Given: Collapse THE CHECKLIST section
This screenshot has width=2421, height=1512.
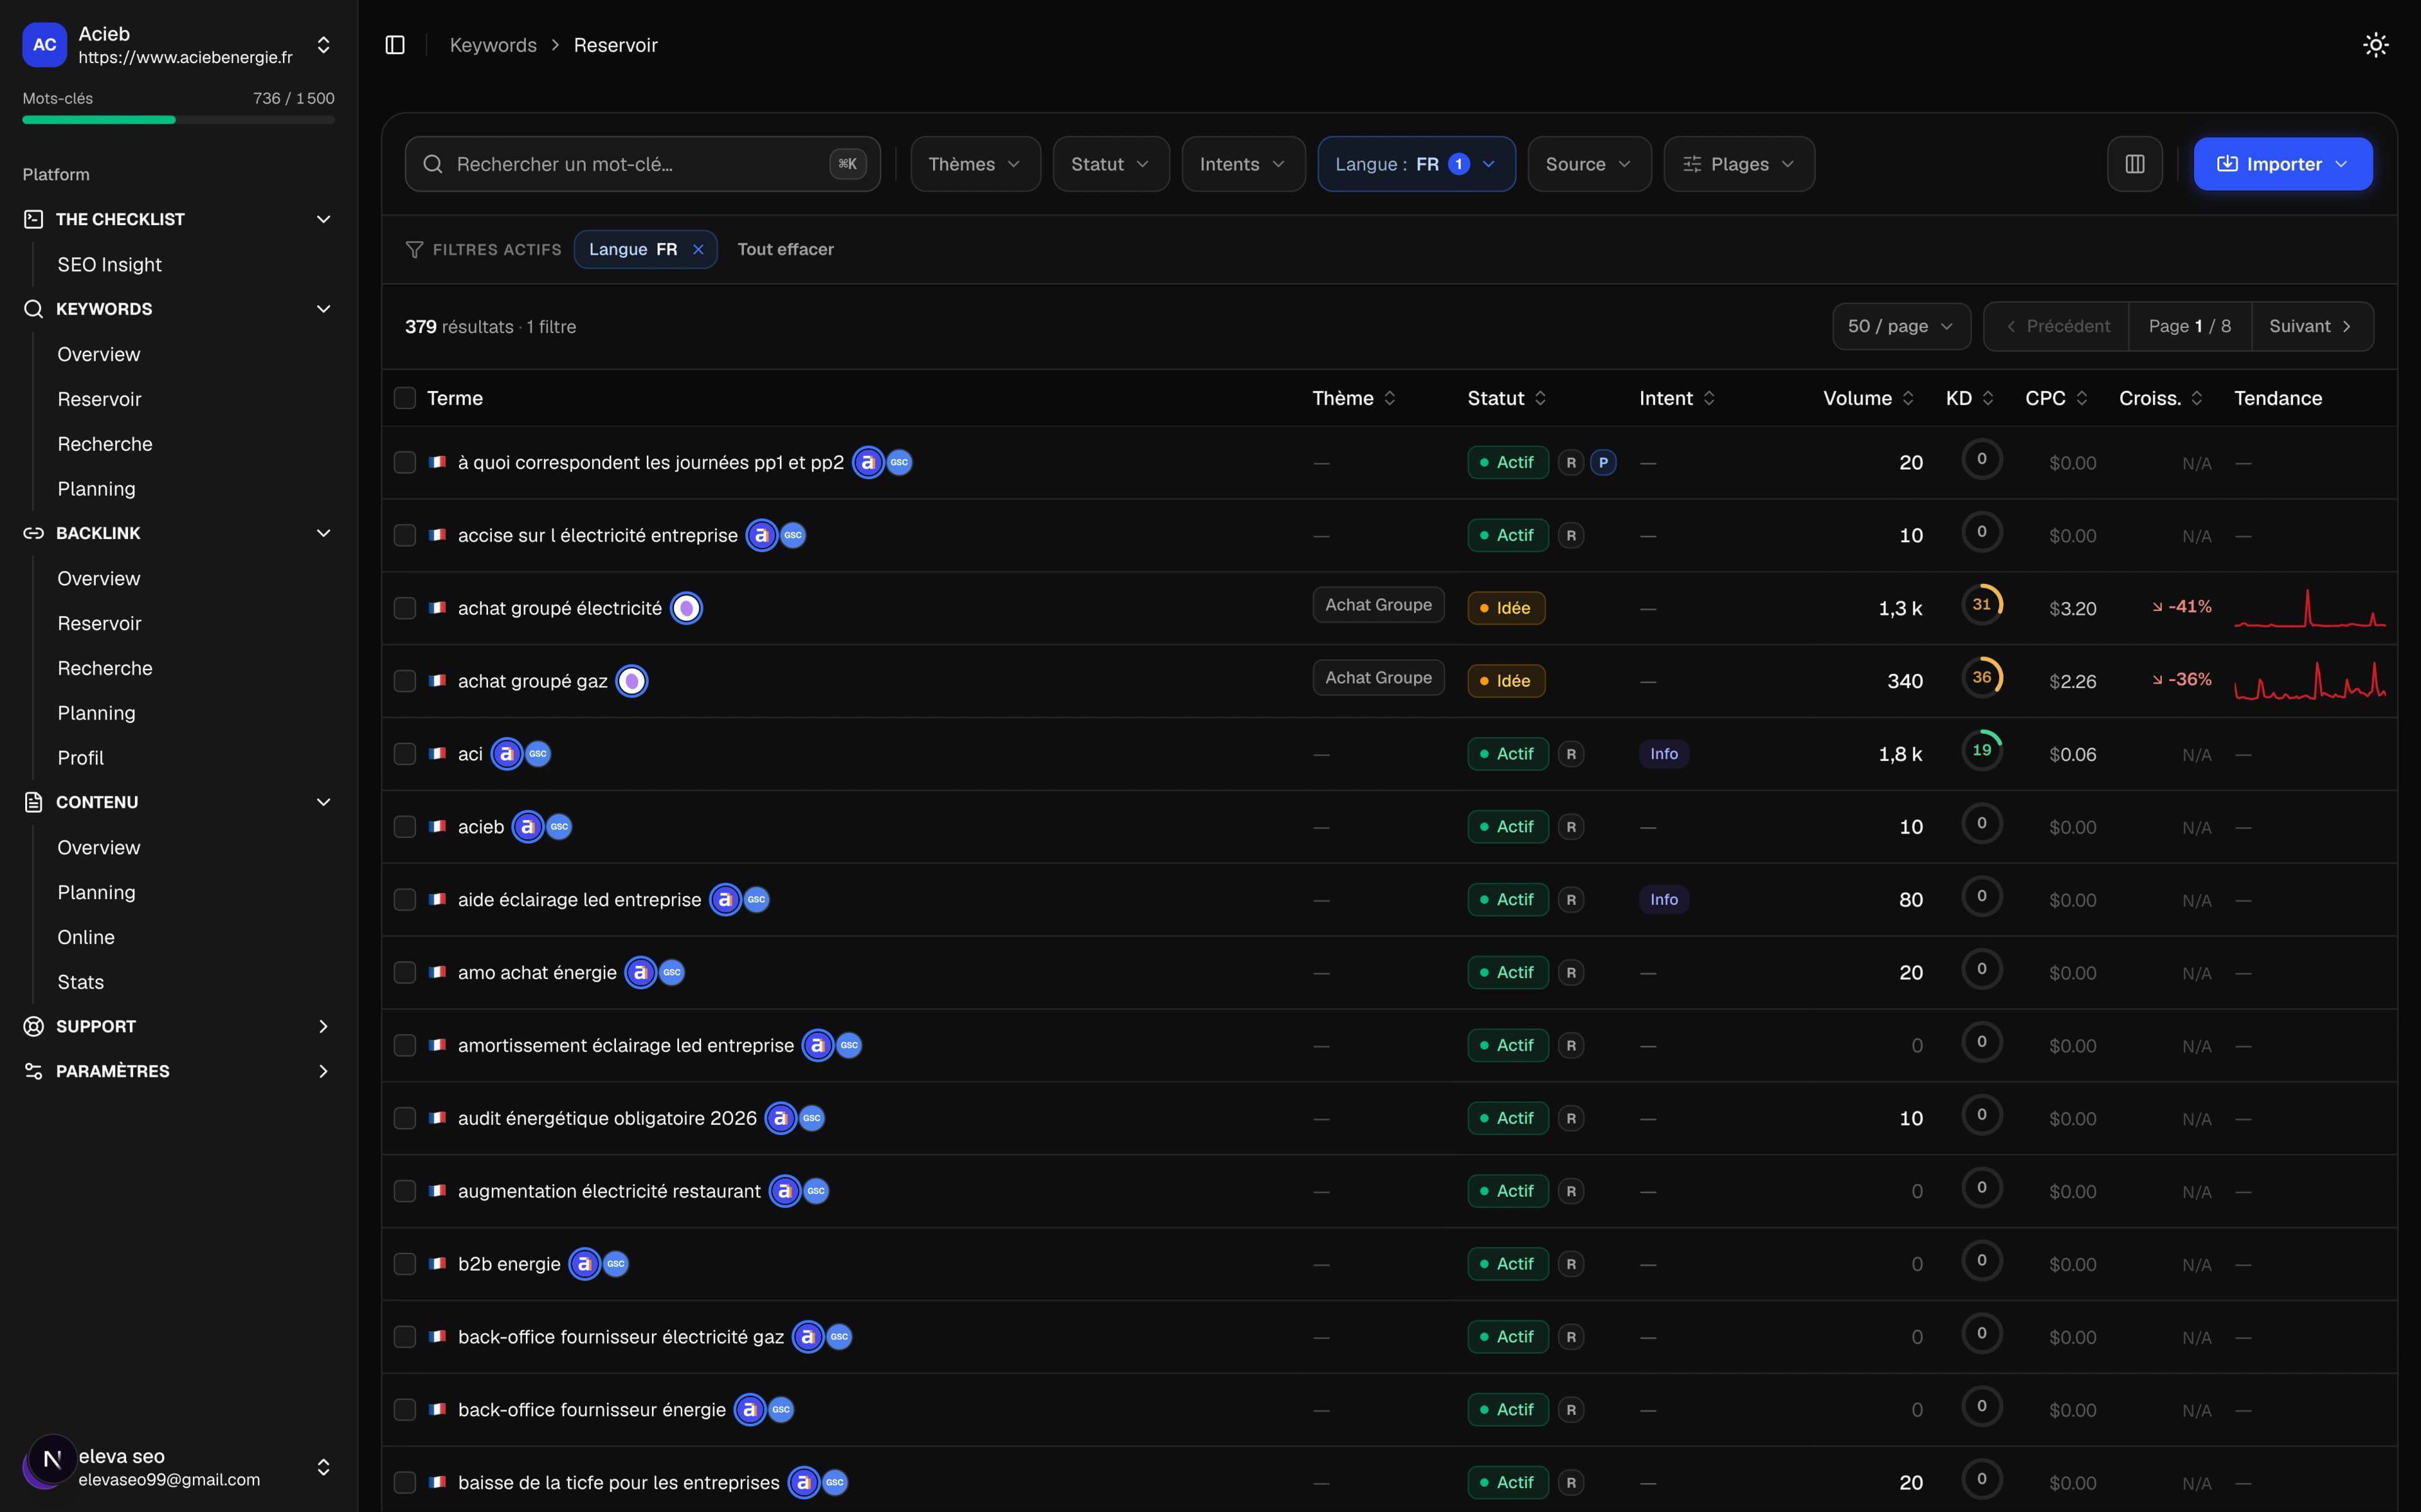Looking at the screenshot, I should pyautogui.click(x=178, y=219).
